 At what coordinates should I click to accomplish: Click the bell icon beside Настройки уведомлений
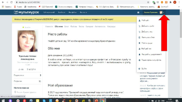coord(139,54)
